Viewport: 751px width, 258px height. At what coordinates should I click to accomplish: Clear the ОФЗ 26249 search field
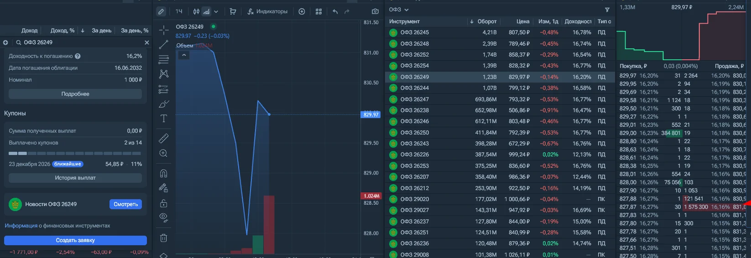[x=147, y=42]
